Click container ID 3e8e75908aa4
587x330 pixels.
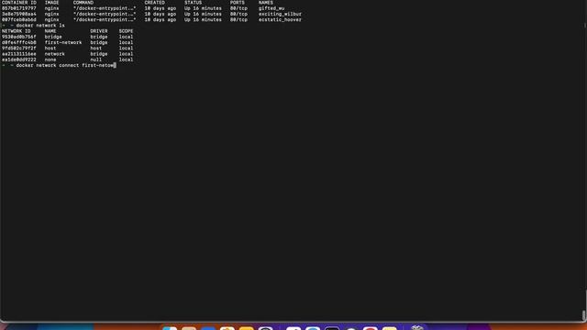[x=19, y=14]
